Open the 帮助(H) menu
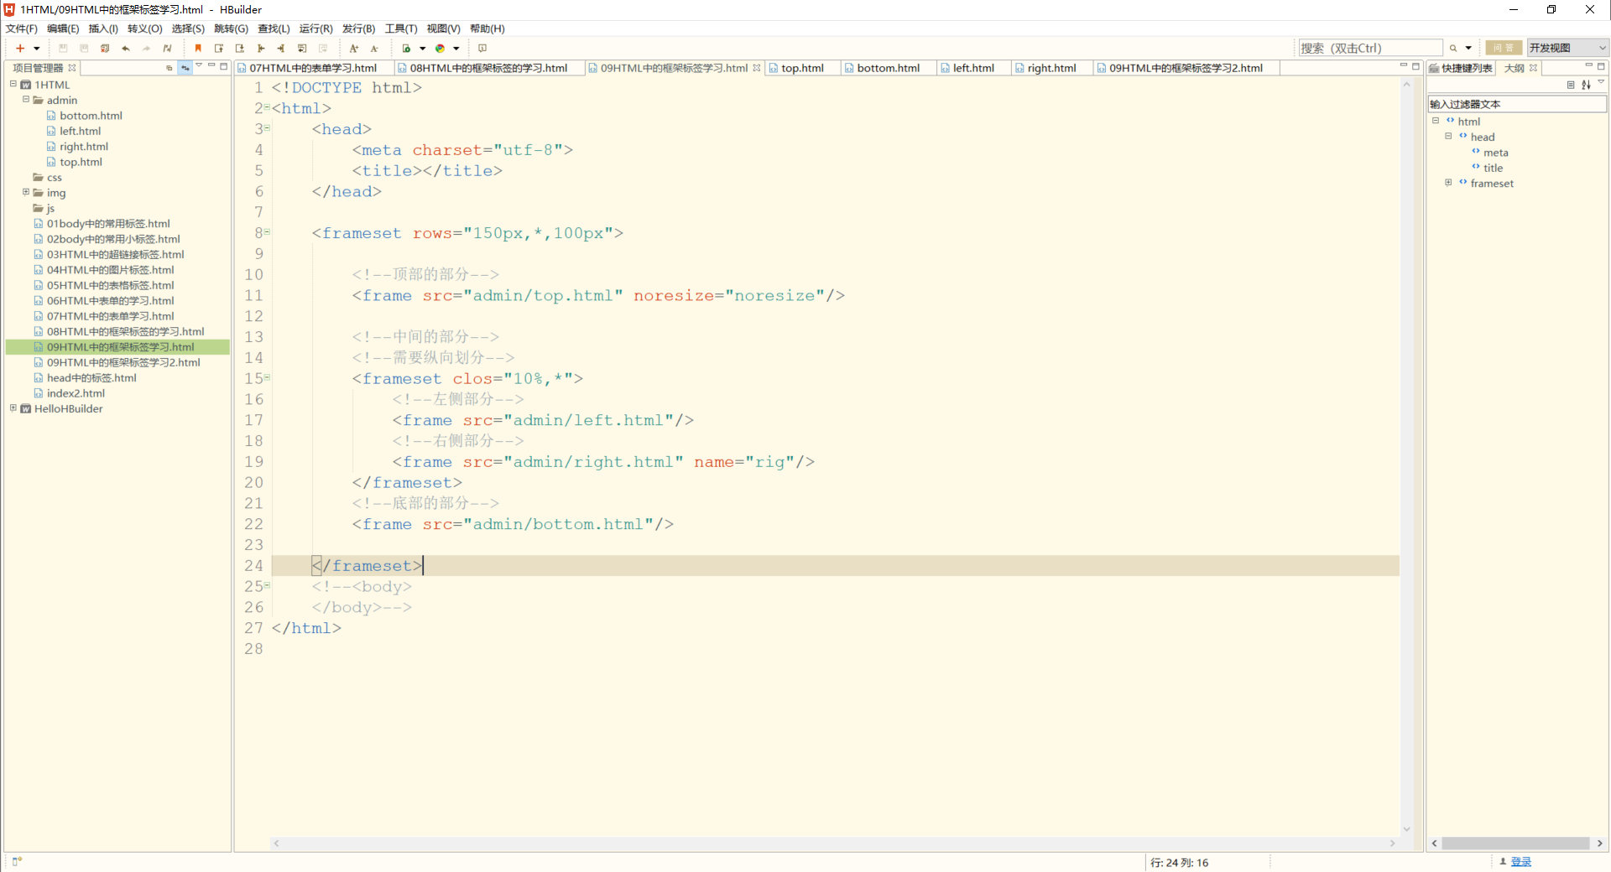Viewport: 1611px width, 872px height. [487, 29]
